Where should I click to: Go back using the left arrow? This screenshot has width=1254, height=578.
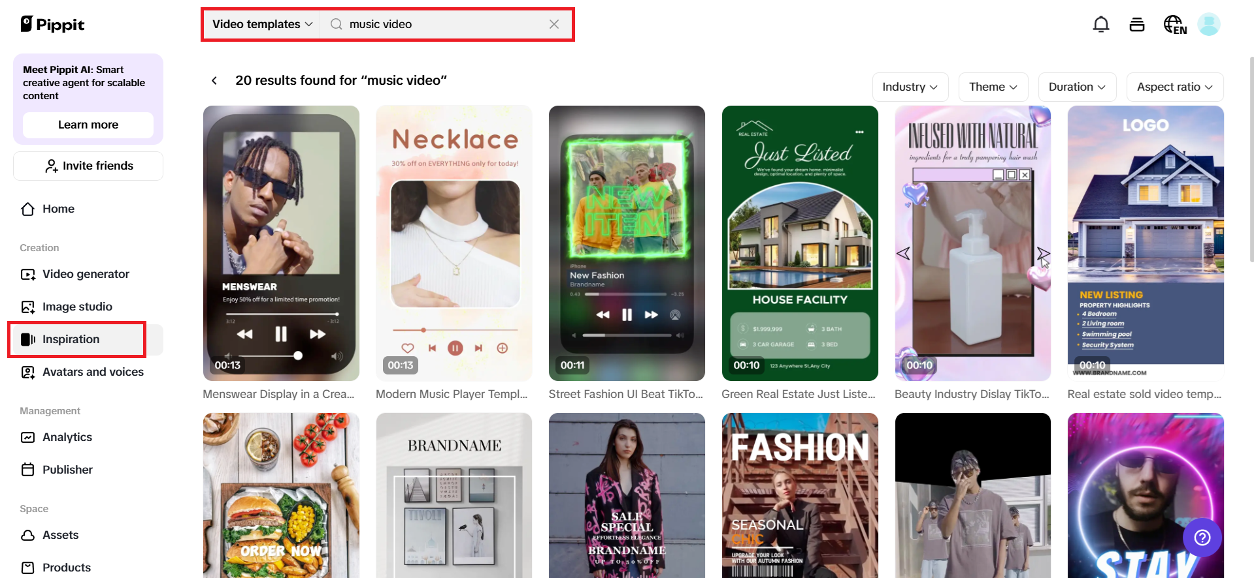coord(214,80)
